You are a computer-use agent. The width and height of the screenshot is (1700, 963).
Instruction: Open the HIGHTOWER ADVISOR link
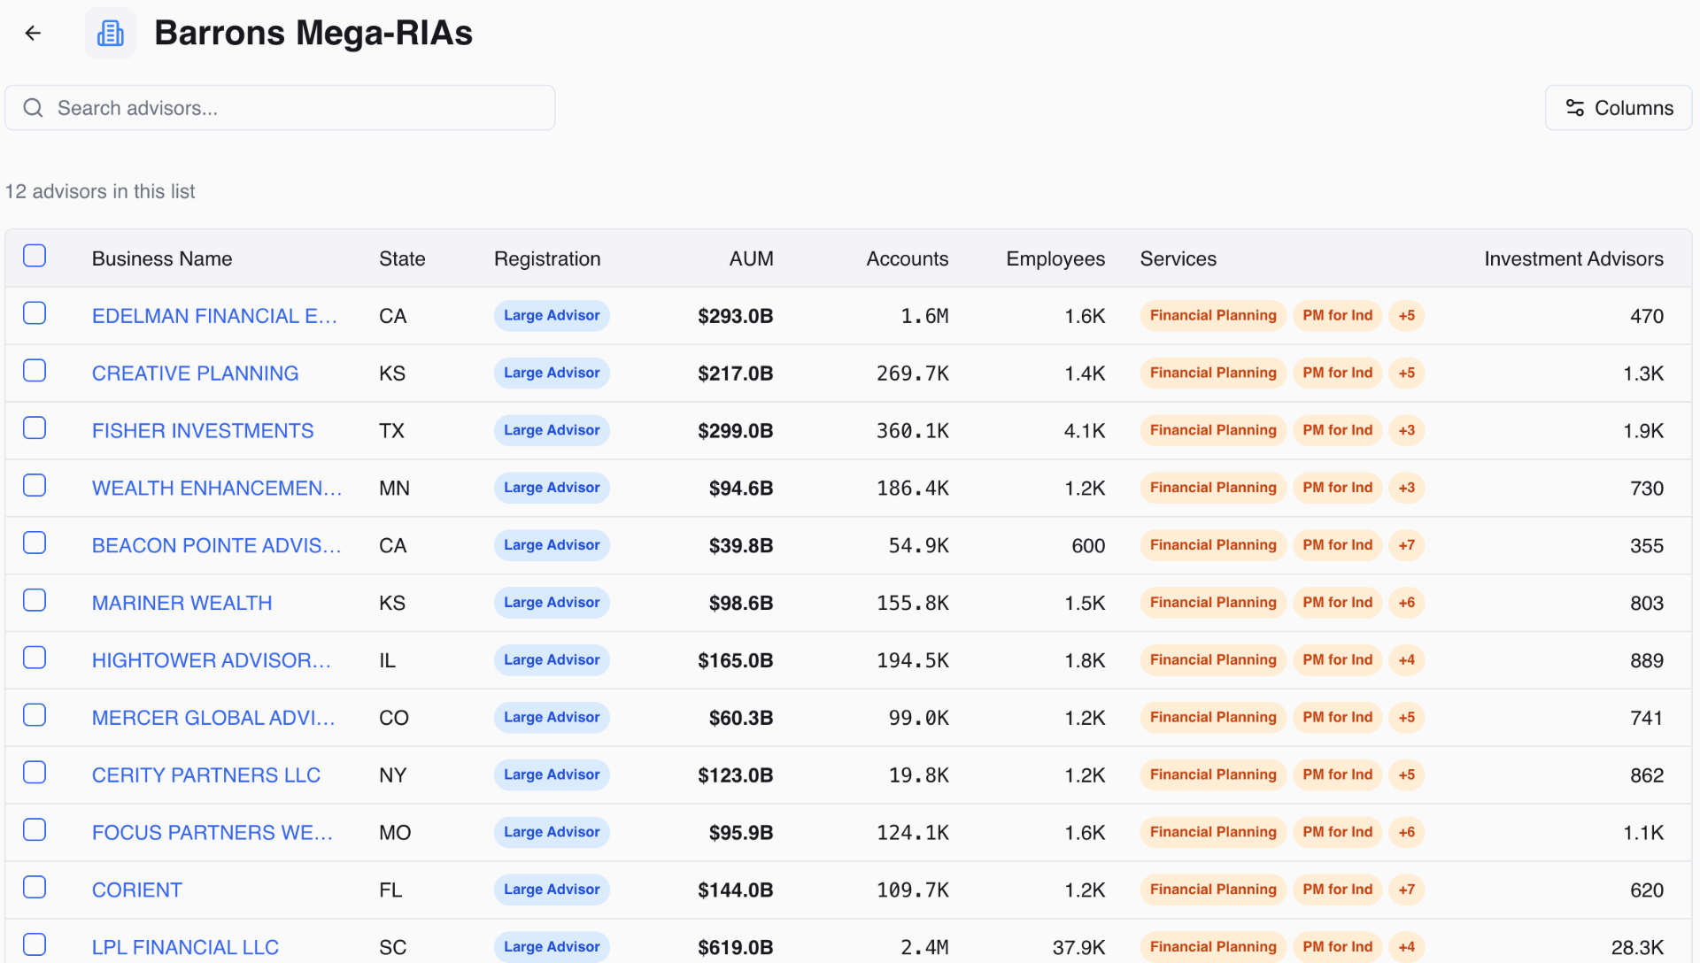[x=211, y=659]
